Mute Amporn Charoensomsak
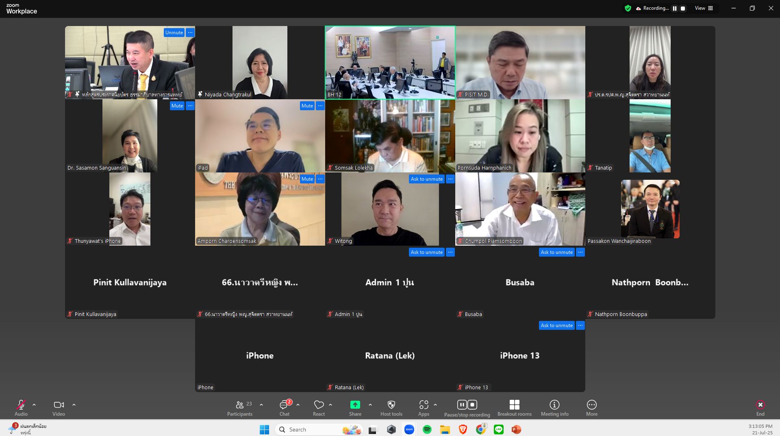 (x=307, y=179)
